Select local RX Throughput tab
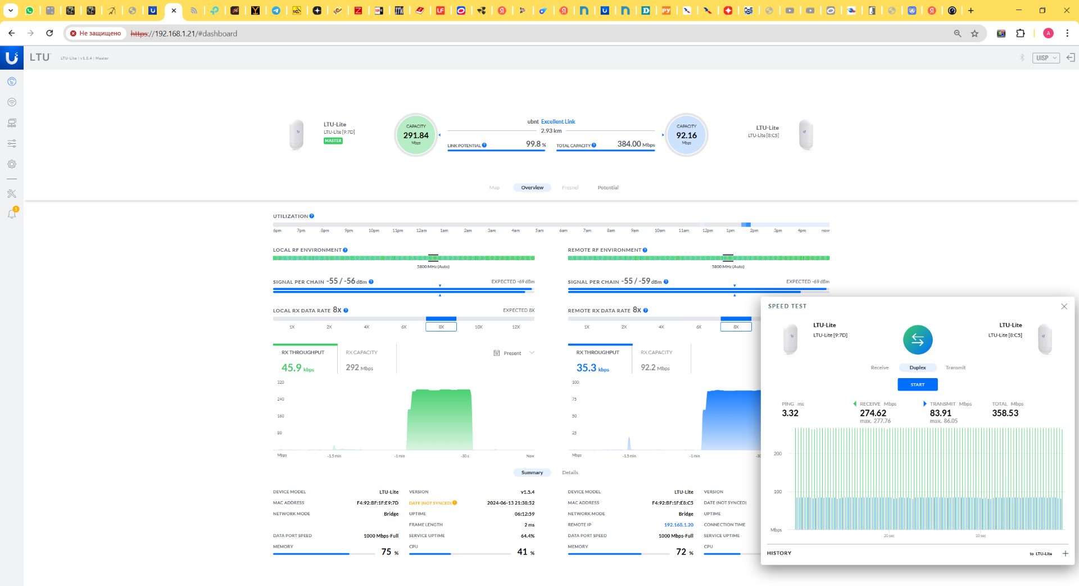Image resolution: width=1079 pixels, height=586 pixels. pos(305,360)
